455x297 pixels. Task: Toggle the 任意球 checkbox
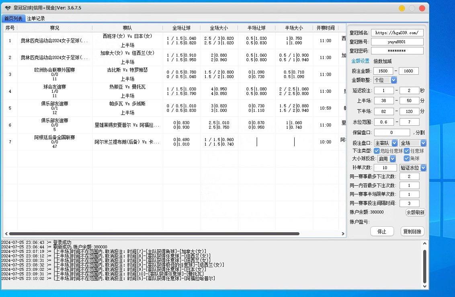407,151
